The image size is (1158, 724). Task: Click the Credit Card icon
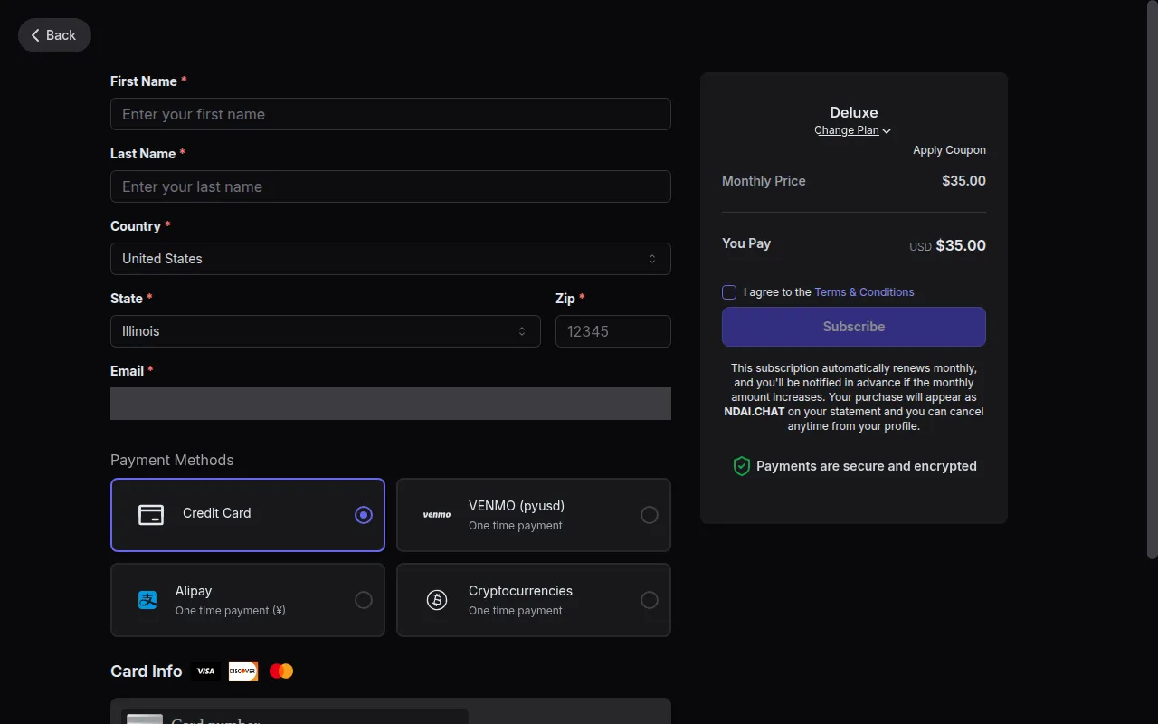tap(151, 515)
